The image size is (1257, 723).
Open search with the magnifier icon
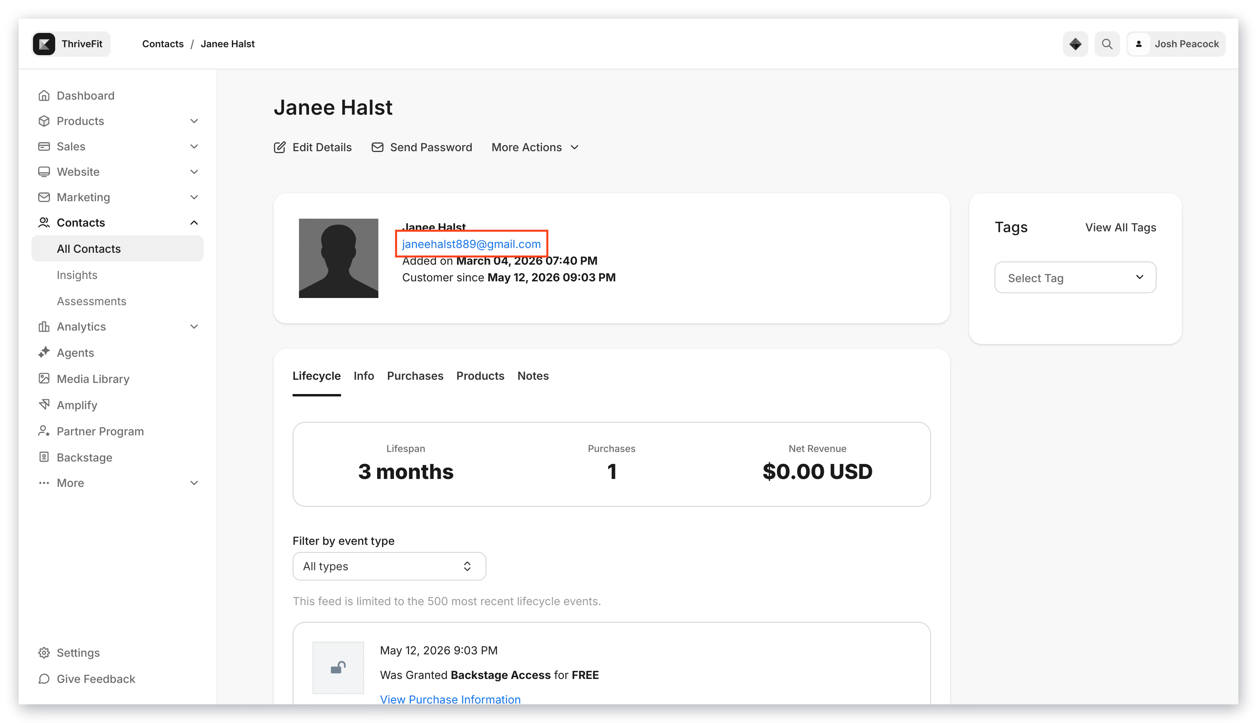1107,44
